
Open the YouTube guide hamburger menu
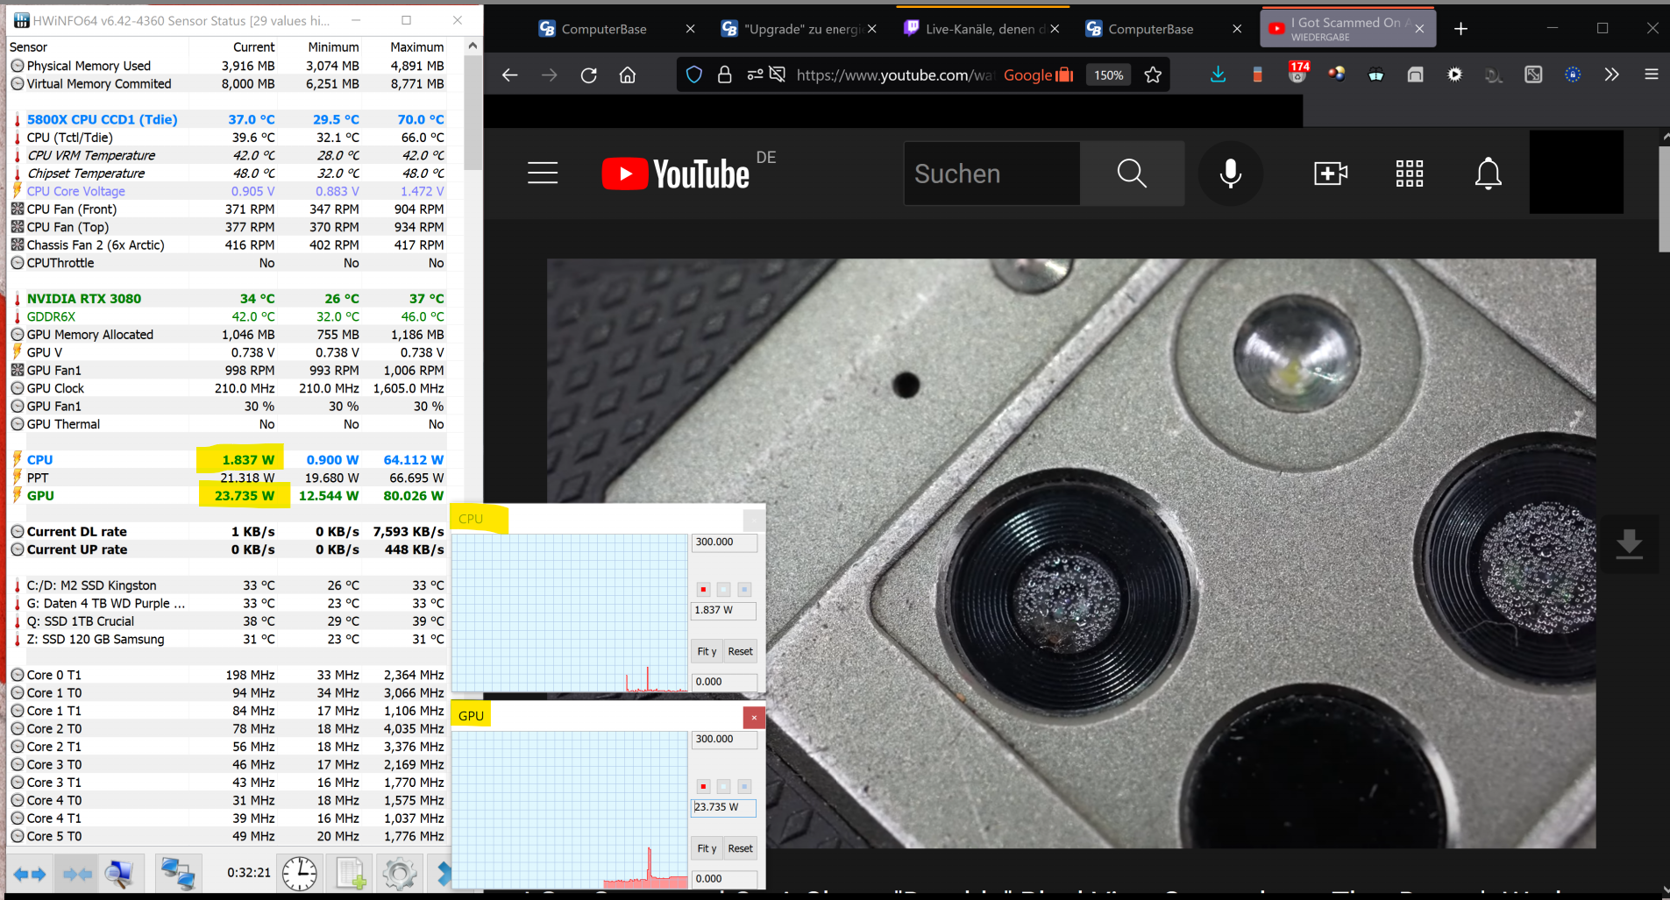coord(543,174)
